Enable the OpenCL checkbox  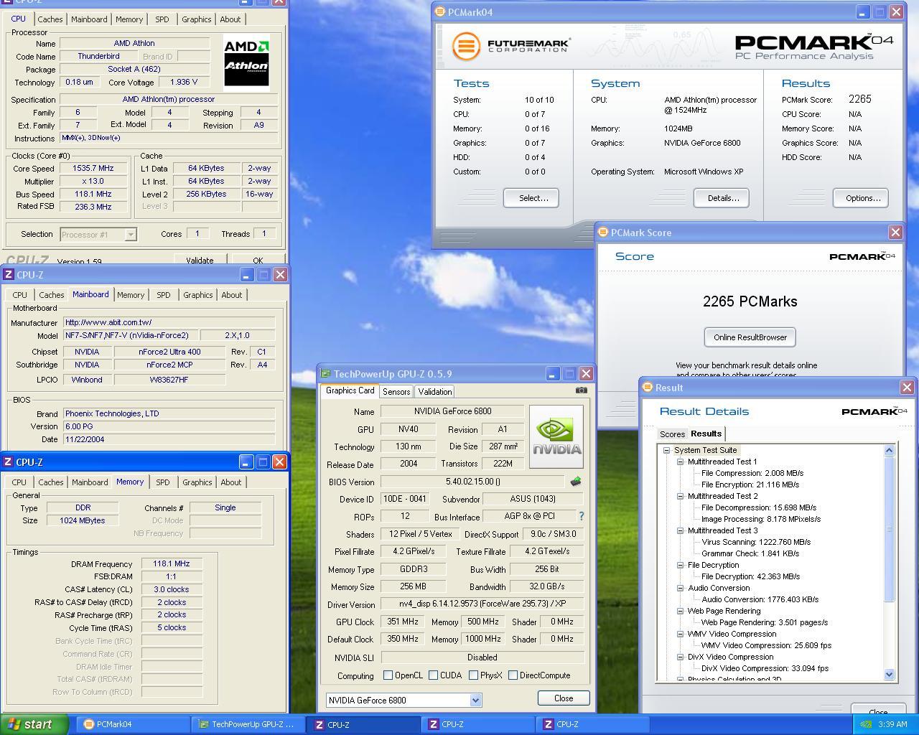(388, 675)
